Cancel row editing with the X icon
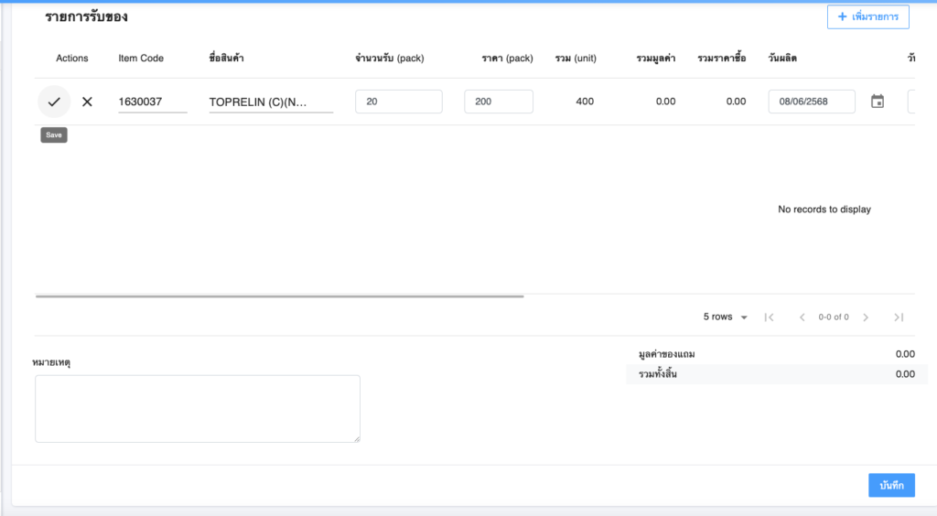The width and height of the screenshot is (937, 516). 87,102
